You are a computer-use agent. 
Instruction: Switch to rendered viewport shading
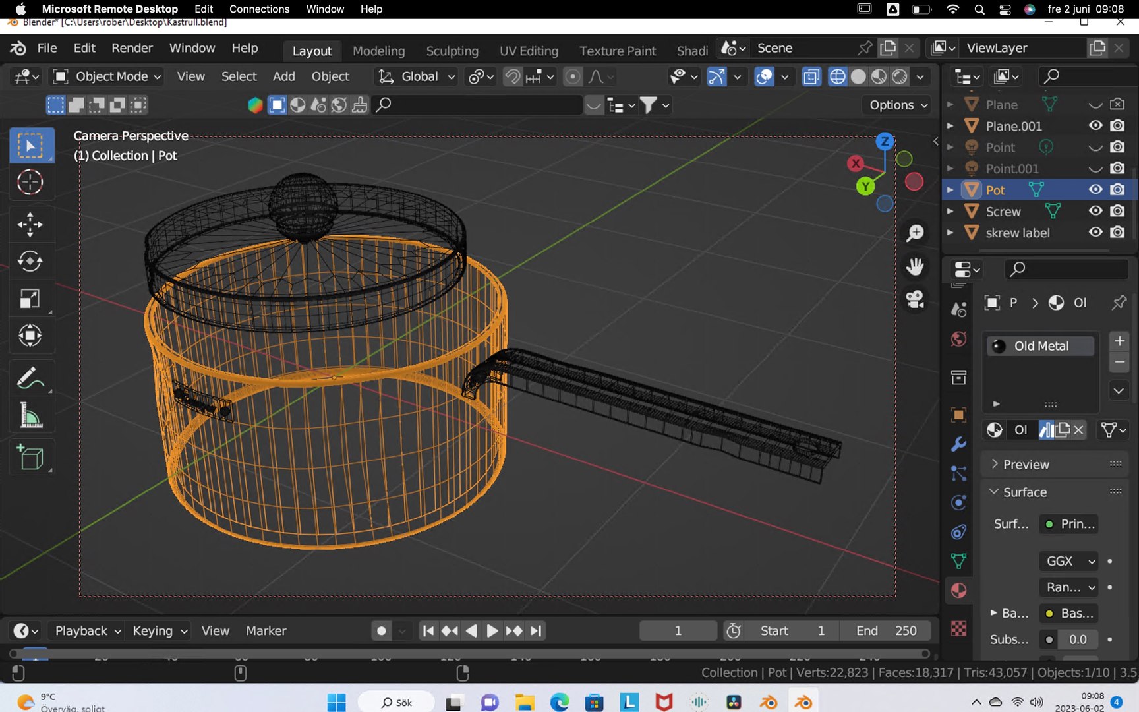click(x=899, y=76)
